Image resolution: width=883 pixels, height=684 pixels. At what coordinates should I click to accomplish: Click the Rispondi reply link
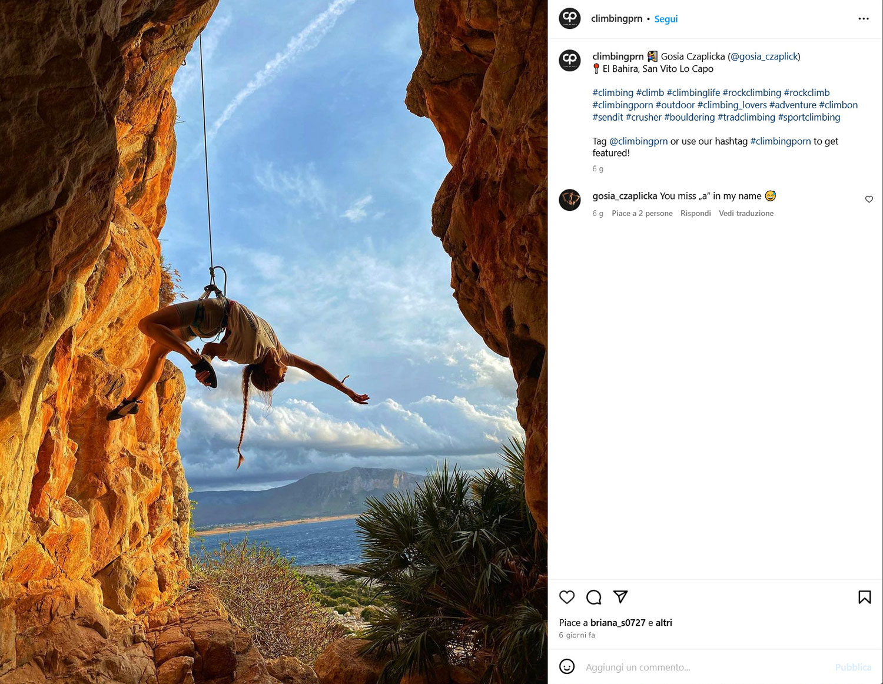[695, 213]
